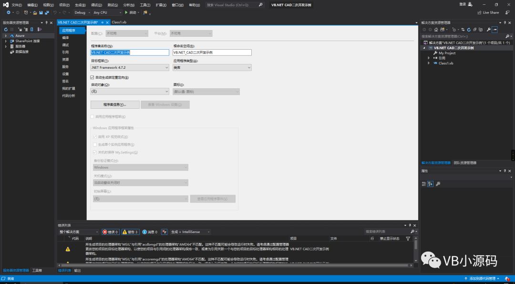515x284 pixels.
Task: Expand the Class1.vb node in Solution Explorer
Action: point(428,63)
